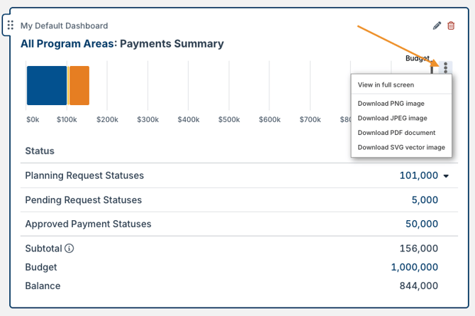This screenshot has width=475, height=316.
Task: Open the chart three-dot options menu
Action: [445, 67]
